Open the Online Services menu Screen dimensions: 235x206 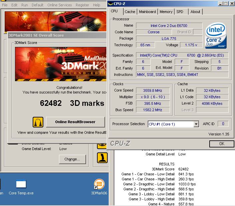pos(60,5)
